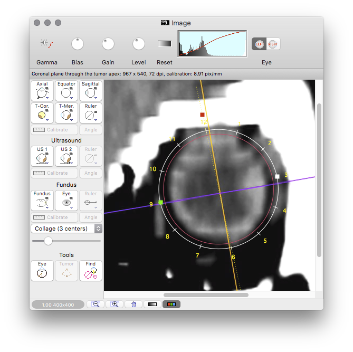Click the collage slider handle
This screenshot has height=352, width=353.
pyautogui.click(x=48, y=241)
